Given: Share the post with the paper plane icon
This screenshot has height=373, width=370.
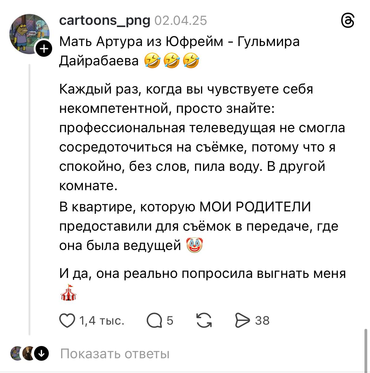Looking at the screenshot, I should [x=243, y=321].
